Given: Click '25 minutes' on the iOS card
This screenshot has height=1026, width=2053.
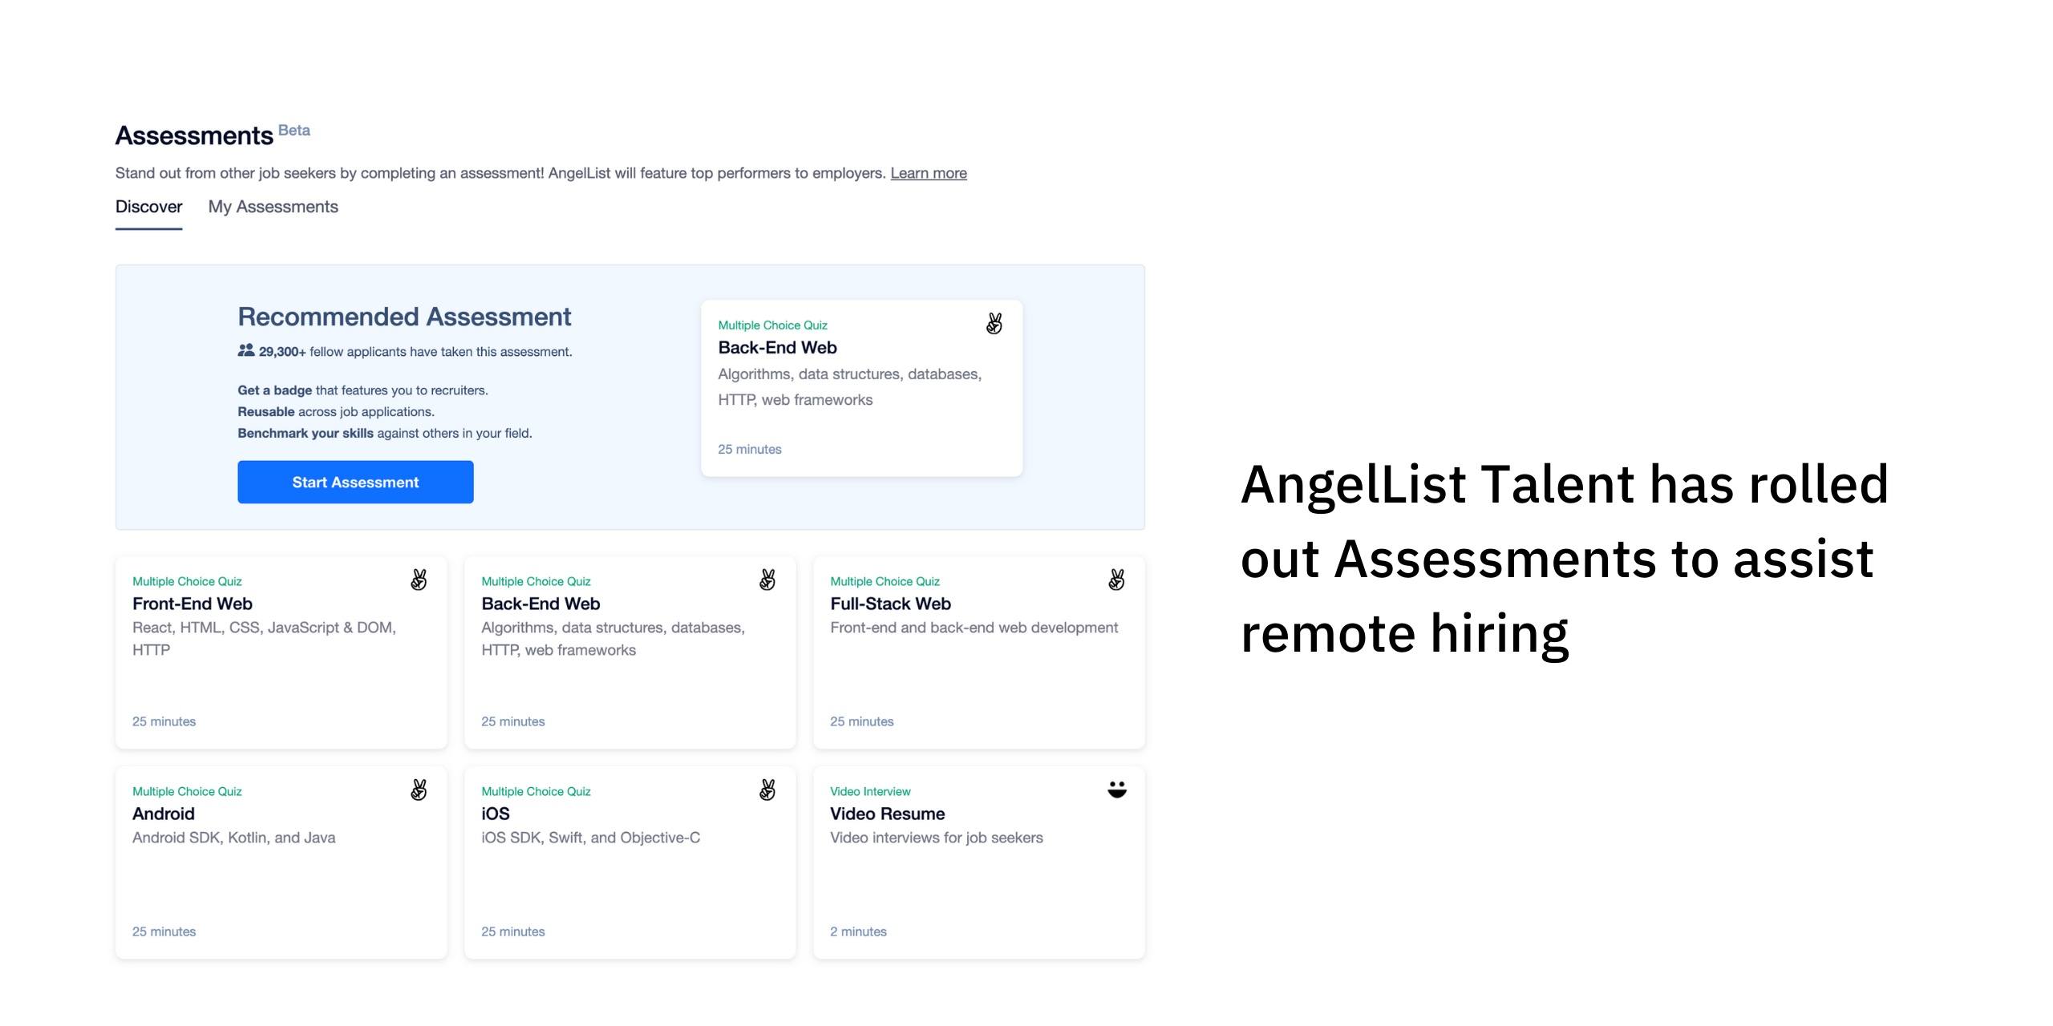Looking at the screenshot, I should coord(512,931).
